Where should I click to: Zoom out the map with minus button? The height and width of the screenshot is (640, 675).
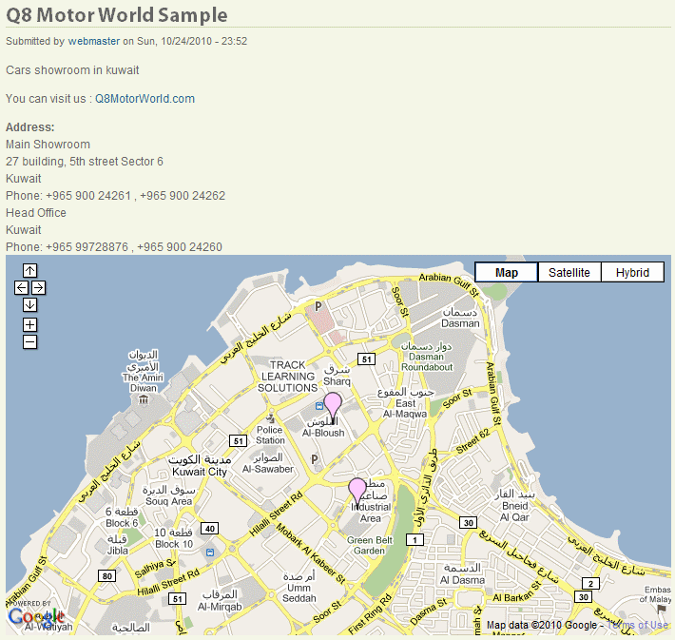(29, 342)
